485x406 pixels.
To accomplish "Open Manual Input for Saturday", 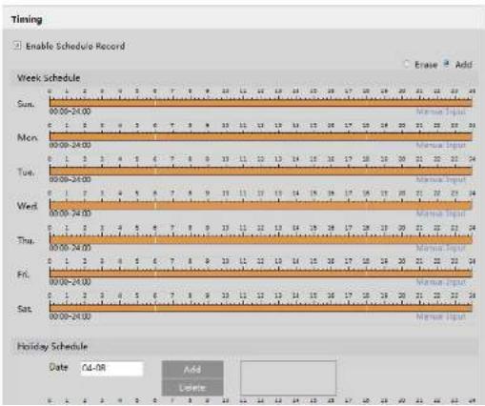I will click(441, 316).
